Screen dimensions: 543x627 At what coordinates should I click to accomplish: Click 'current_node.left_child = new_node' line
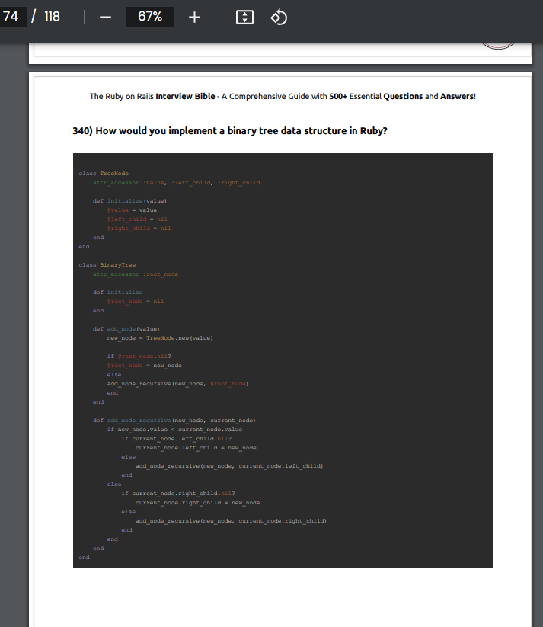196,448
